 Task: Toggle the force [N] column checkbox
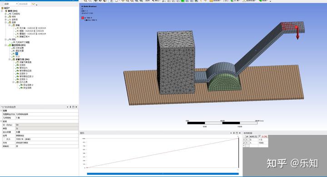[x=260, y=136]
